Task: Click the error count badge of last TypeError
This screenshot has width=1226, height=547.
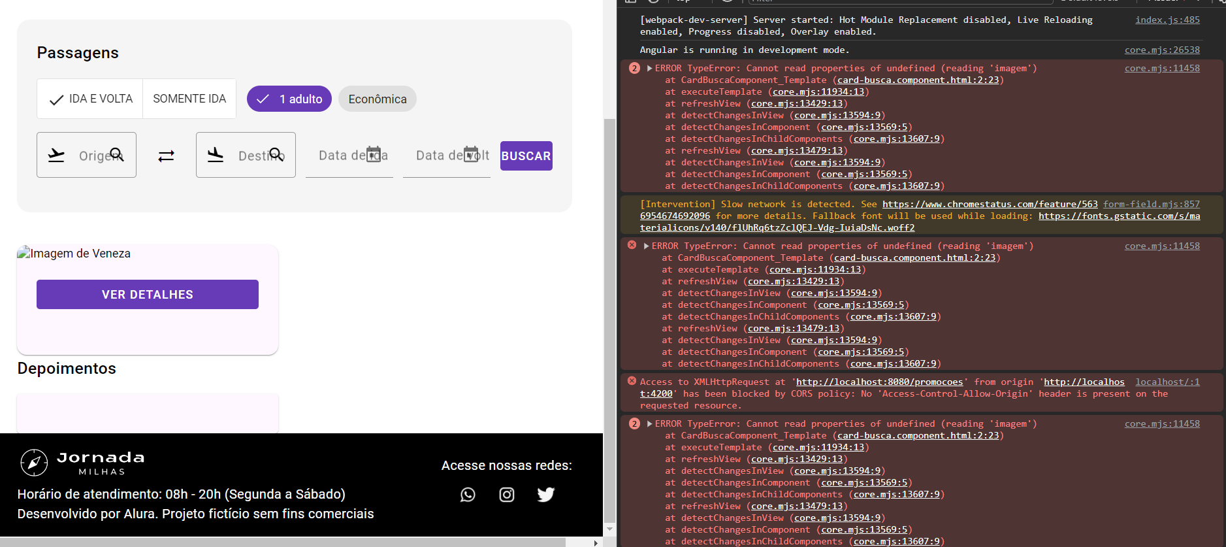Action: [x=634, y=423]
